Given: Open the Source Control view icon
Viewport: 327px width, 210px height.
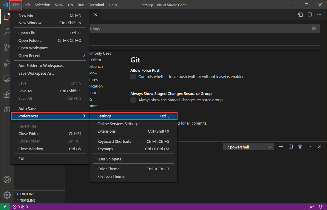Looking at the screenshot, I should (7, 47).
